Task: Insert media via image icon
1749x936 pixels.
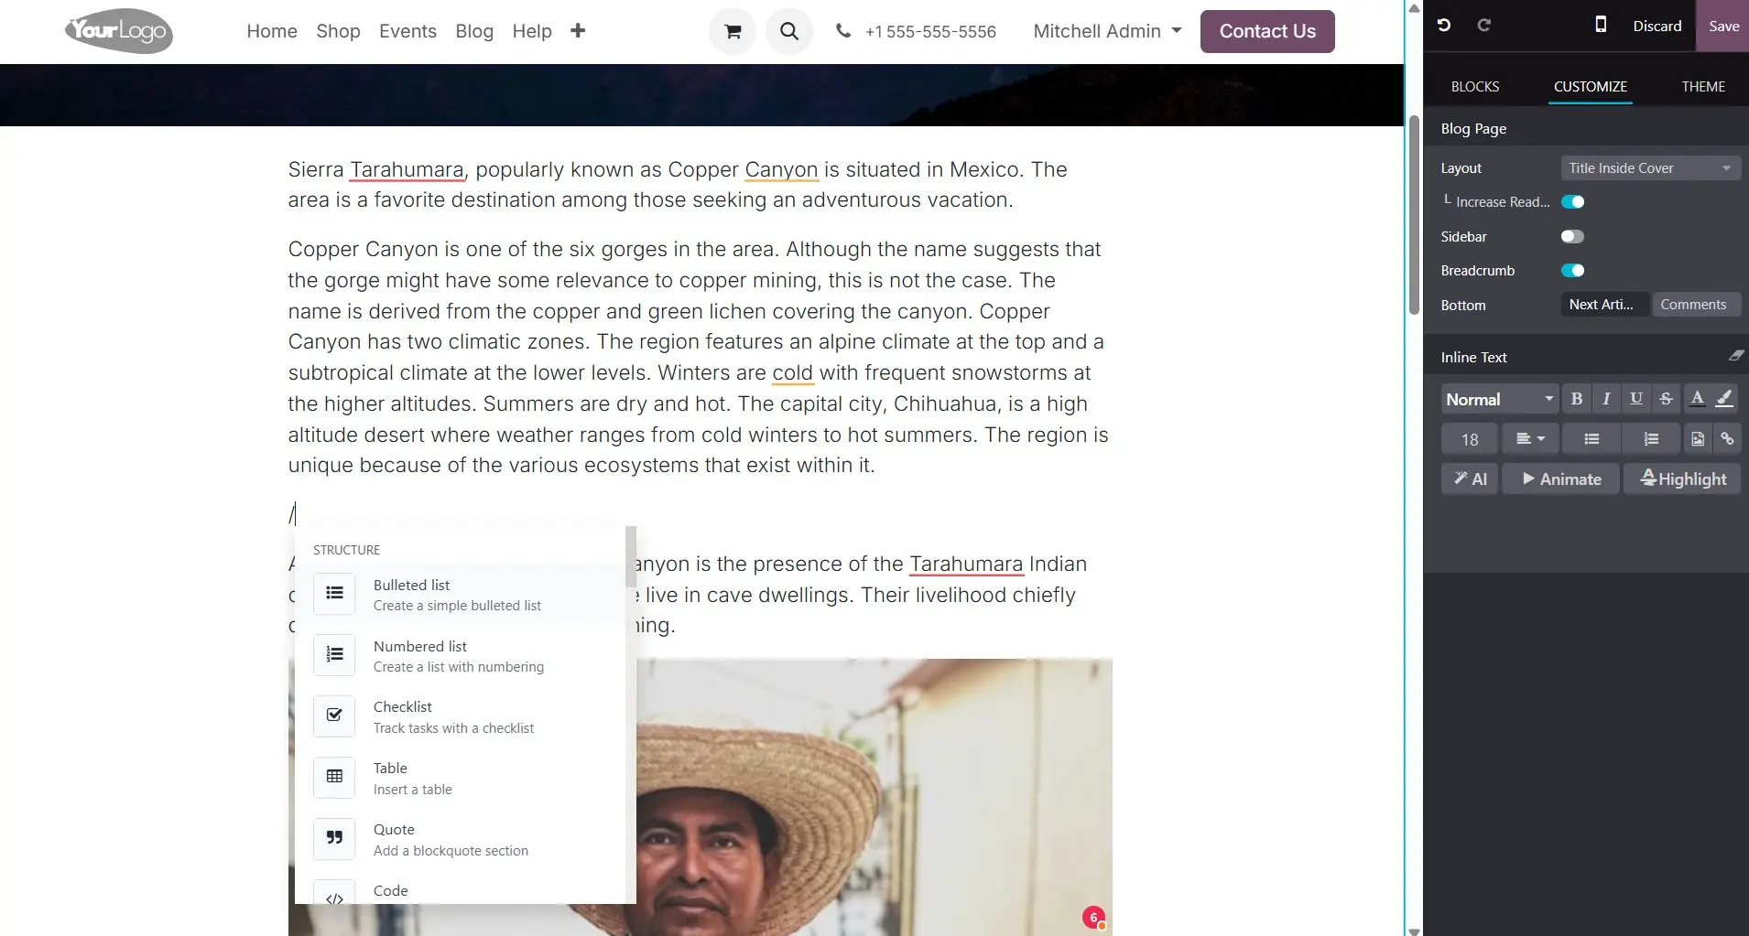Action: coord(1698,439)
